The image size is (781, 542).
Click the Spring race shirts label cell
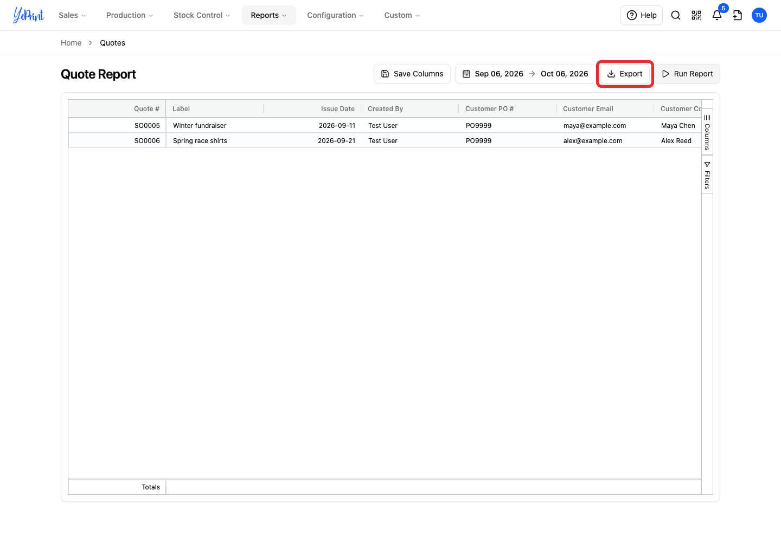tap(215, 141)
